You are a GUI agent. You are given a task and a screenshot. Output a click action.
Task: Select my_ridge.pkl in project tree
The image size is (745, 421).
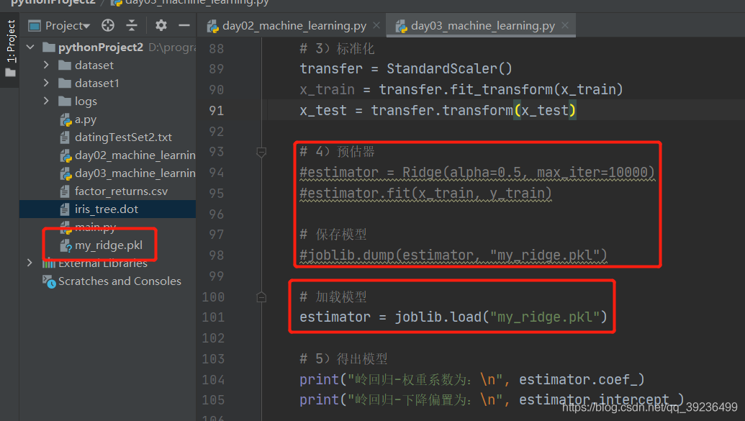108,245
